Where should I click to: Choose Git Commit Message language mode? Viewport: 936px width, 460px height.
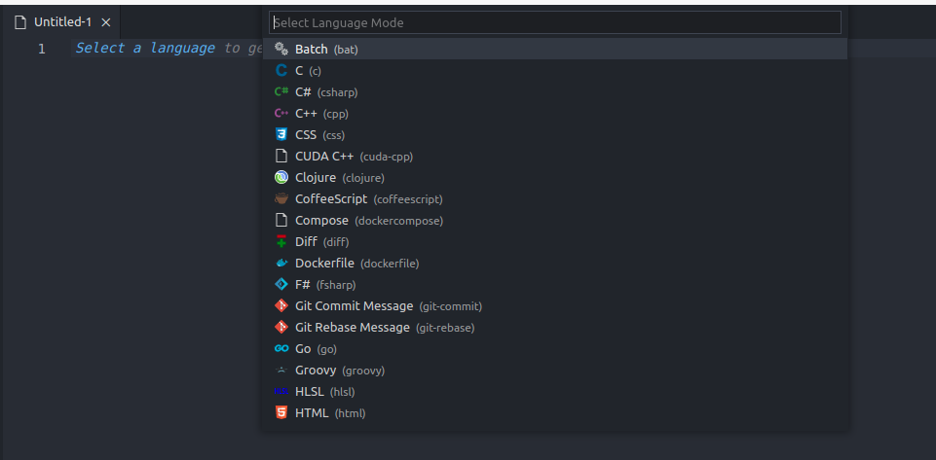(x=355, y=305)
